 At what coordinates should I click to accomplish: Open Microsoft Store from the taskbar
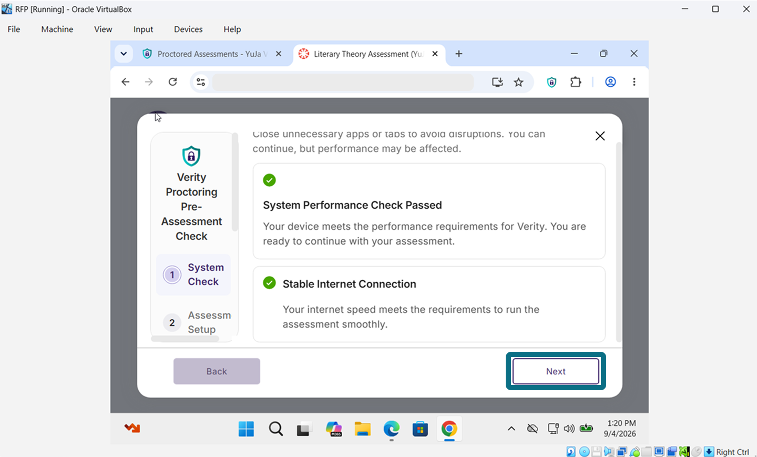(x=420, y=429)
